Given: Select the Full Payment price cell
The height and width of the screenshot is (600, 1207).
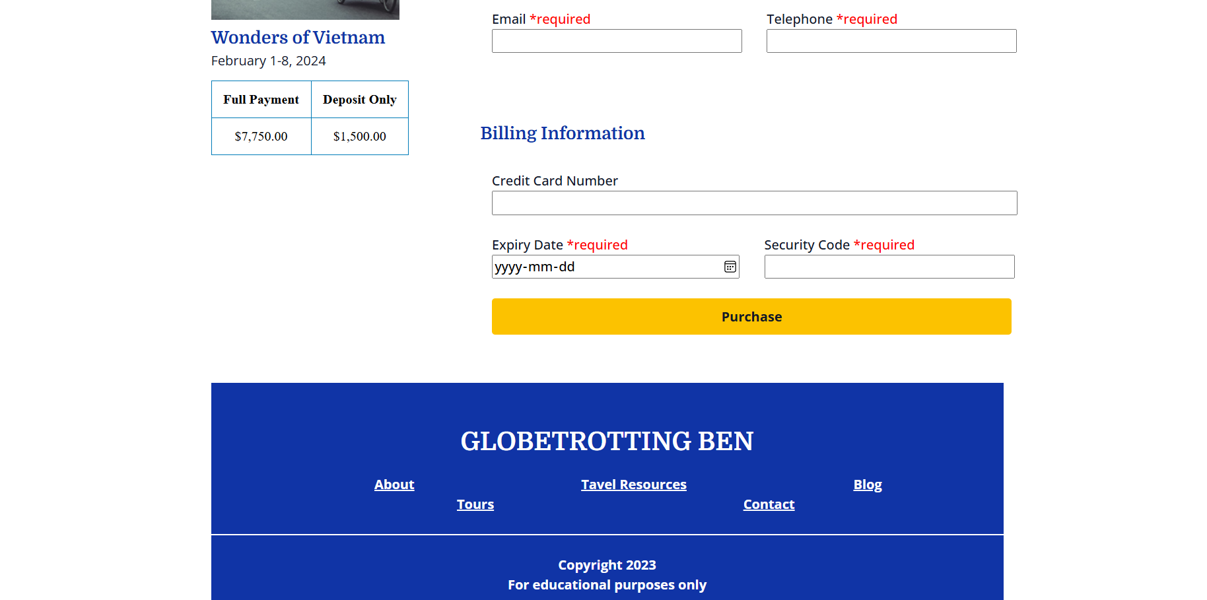Looking at the screenshot, I should (x=261, y=137).
